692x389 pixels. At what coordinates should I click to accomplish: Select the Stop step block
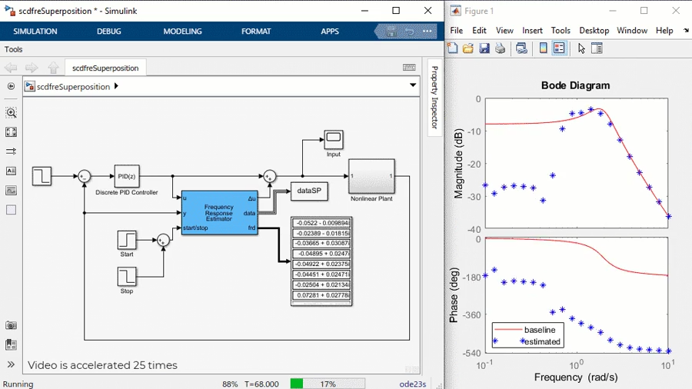(x=127, y=277)
